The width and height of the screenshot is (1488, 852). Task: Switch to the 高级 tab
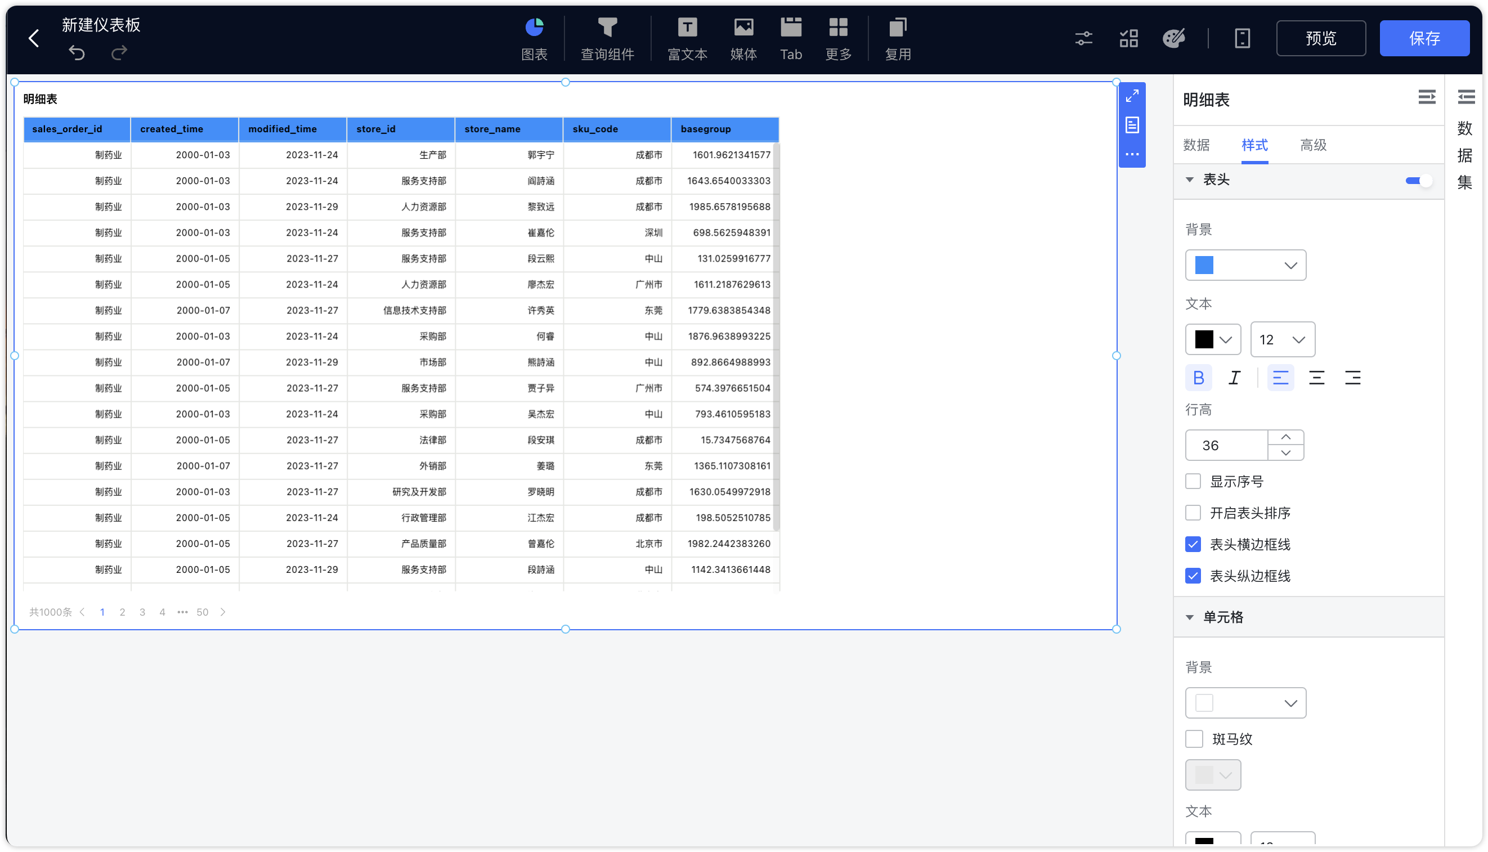pos(1313,145)
